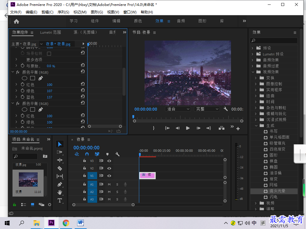Toggle the 场景检测 checkbox
The height and width of the screenshot is (229, 306).
[x=49, y=54]
